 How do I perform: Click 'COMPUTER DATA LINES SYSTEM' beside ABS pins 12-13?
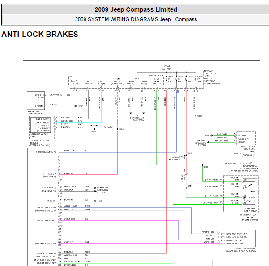(x=102, y=190)
